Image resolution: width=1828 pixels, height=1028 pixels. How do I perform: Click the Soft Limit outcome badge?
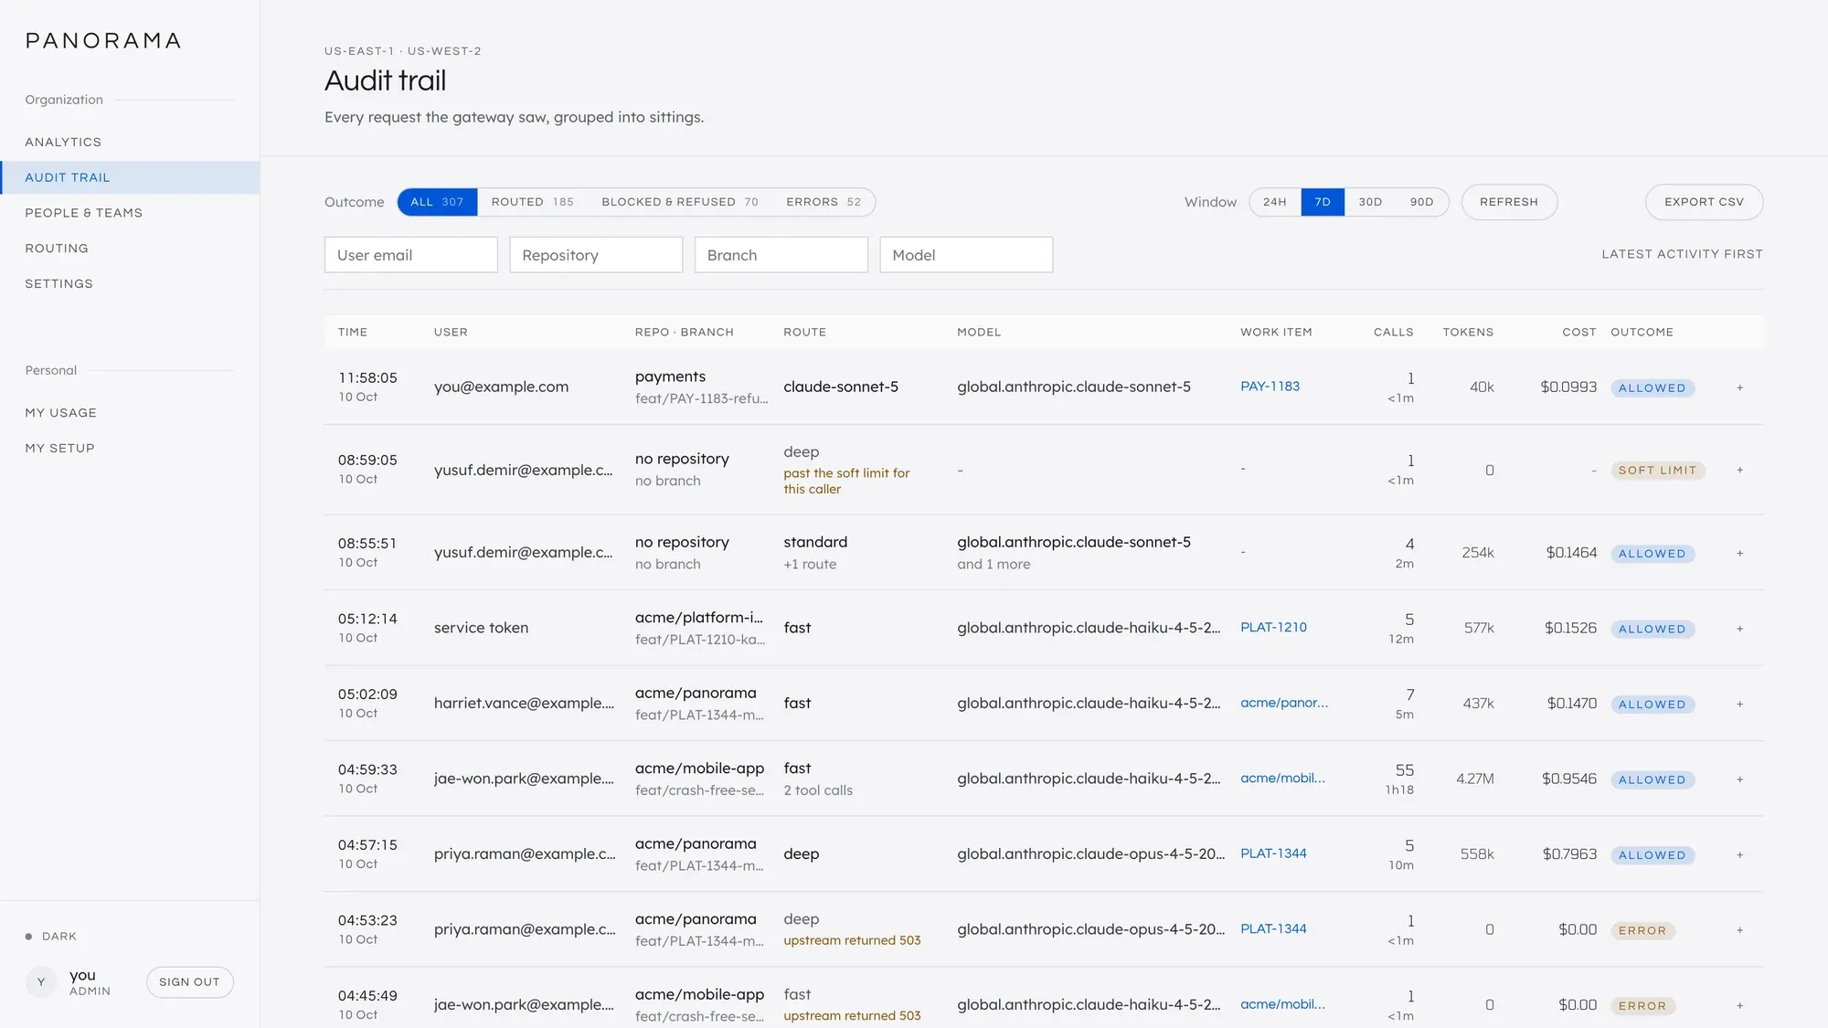pyautogui.click(x=1657, y=471)
